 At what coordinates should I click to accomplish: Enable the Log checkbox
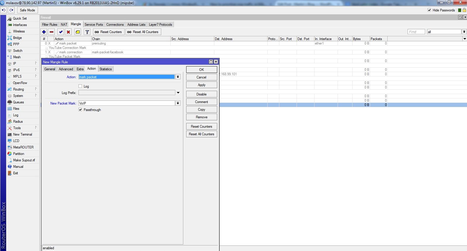coord(80,86)
